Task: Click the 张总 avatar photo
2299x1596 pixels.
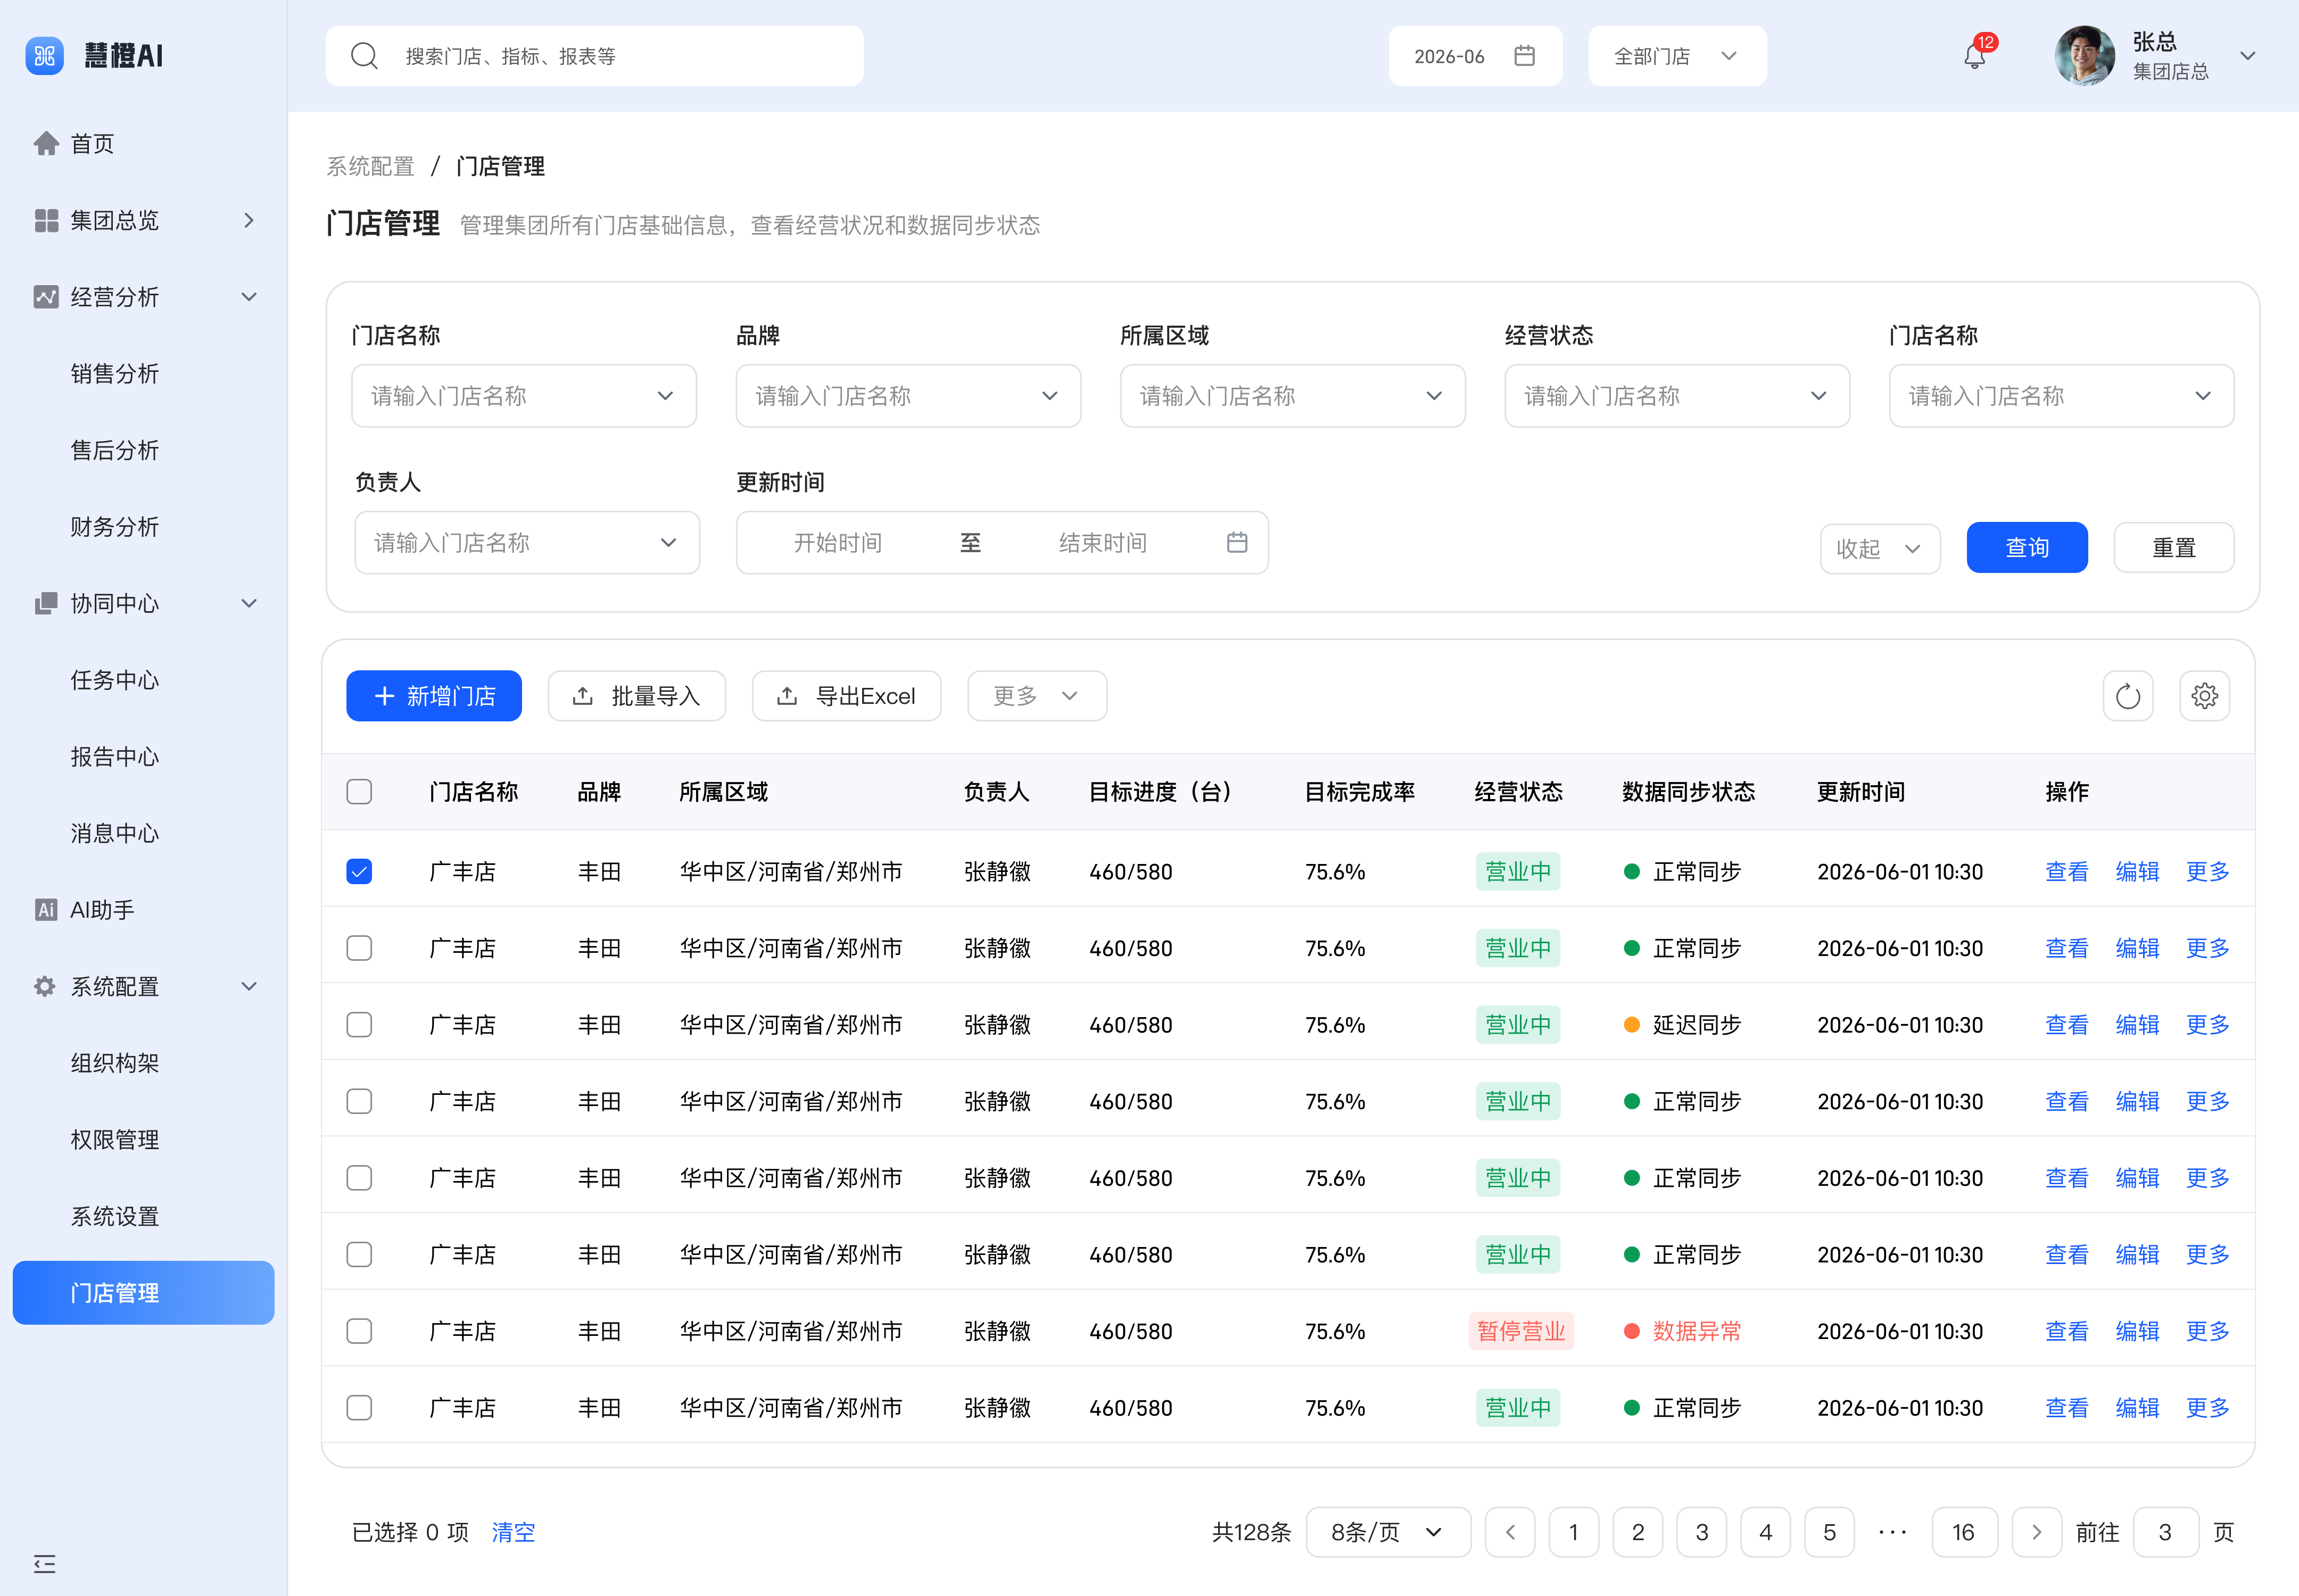Action: coord(2085,56)
